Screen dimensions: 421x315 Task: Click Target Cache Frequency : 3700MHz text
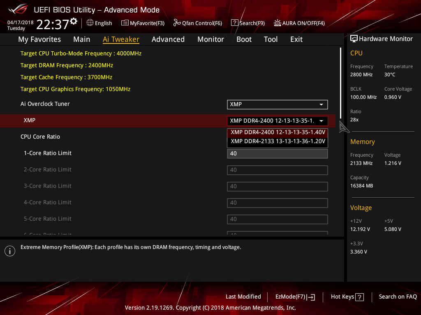pos(66,77)
